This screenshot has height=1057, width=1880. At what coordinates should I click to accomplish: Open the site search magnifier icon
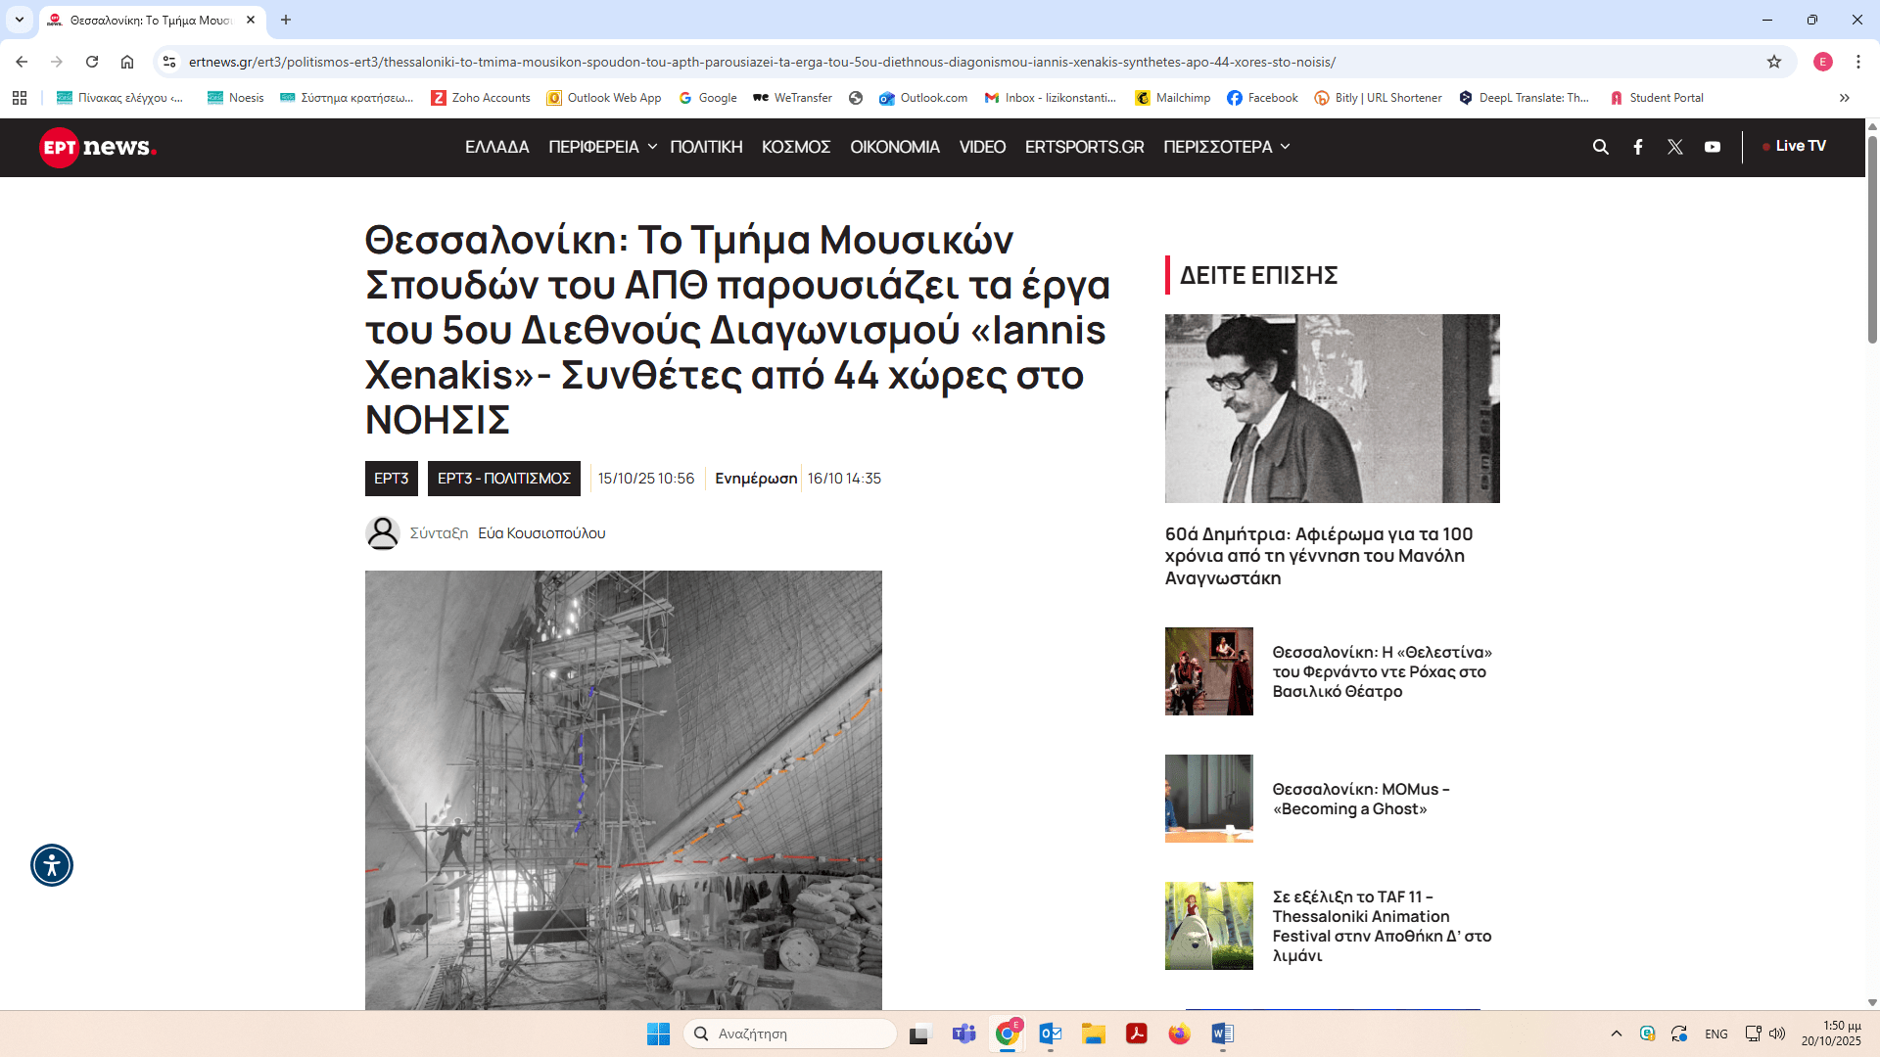1601,147
